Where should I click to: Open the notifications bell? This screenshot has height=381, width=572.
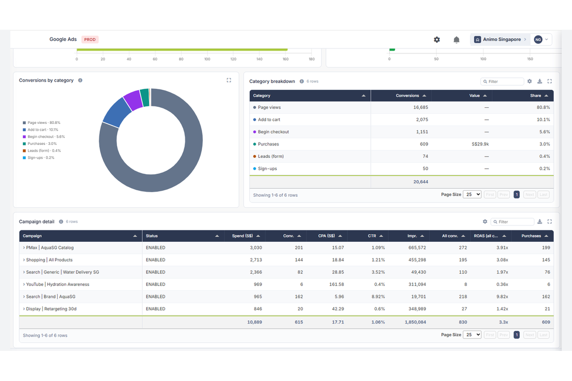(x=456, y=40)
